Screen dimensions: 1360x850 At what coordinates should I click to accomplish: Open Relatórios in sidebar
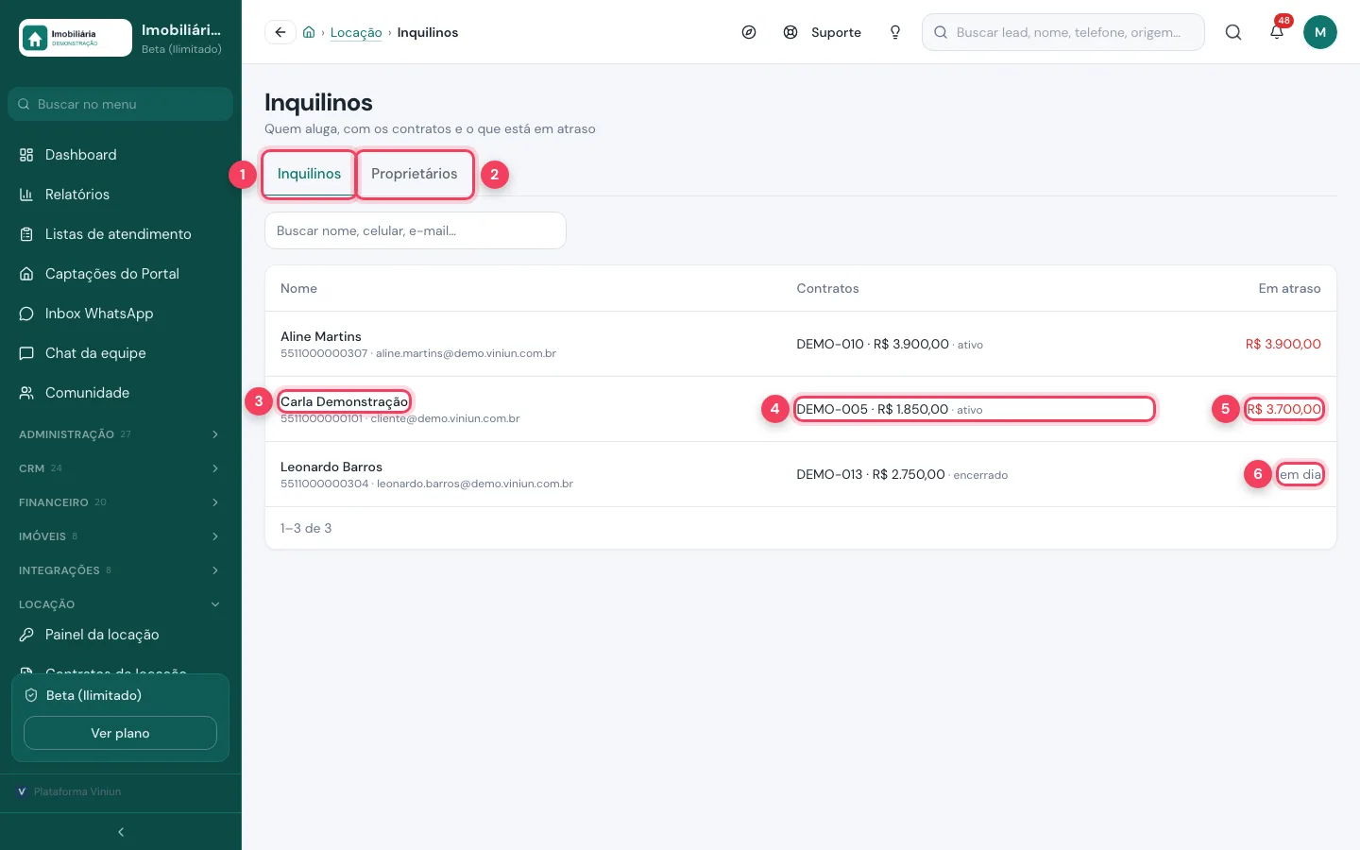point(121,195)
